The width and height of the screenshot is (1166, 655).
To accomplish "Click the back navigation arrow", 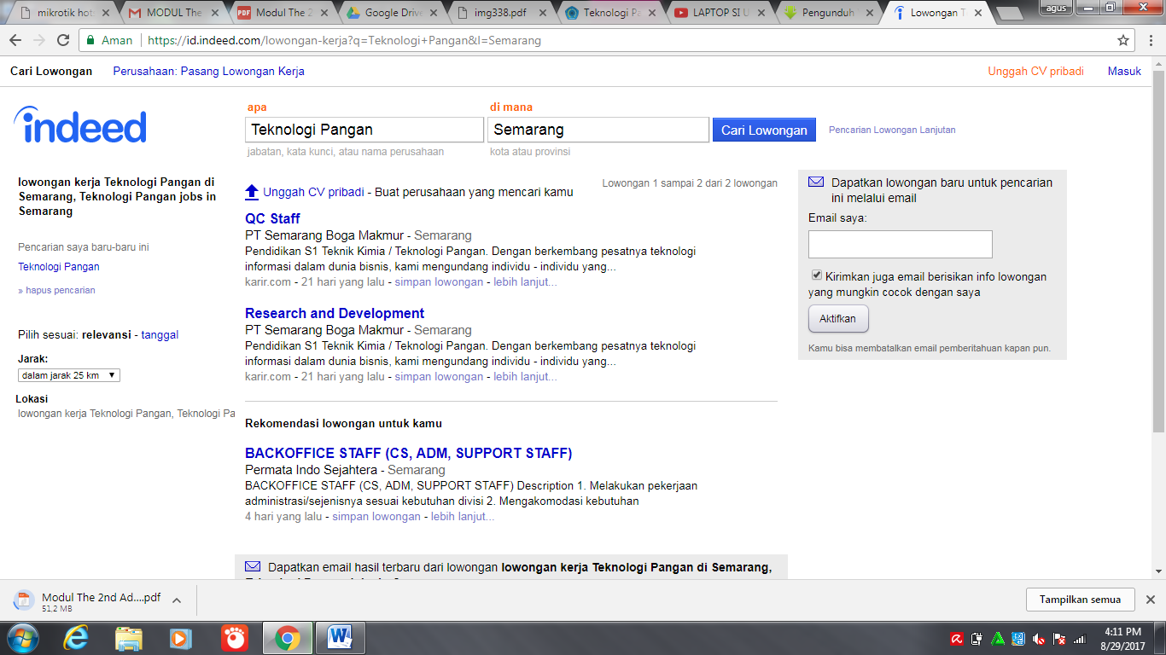I will [16, 41].
